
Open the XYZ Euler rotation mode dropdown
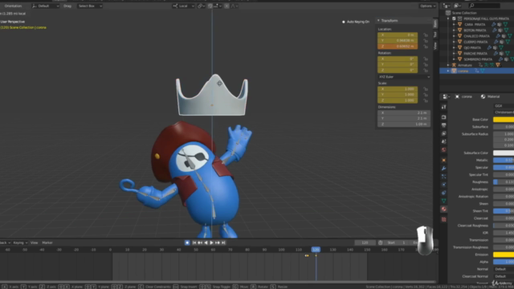pyautogui.click(x=404, y=77)
